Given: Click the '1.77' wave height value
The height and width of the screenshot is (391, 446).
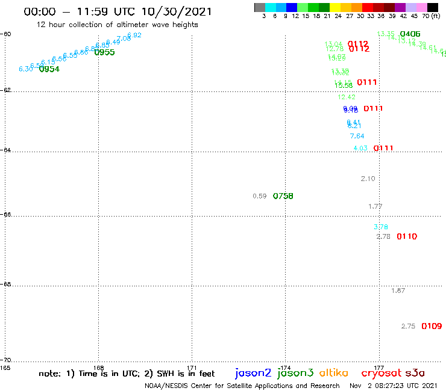Looking at the screenshot, I should click(375, 206).
